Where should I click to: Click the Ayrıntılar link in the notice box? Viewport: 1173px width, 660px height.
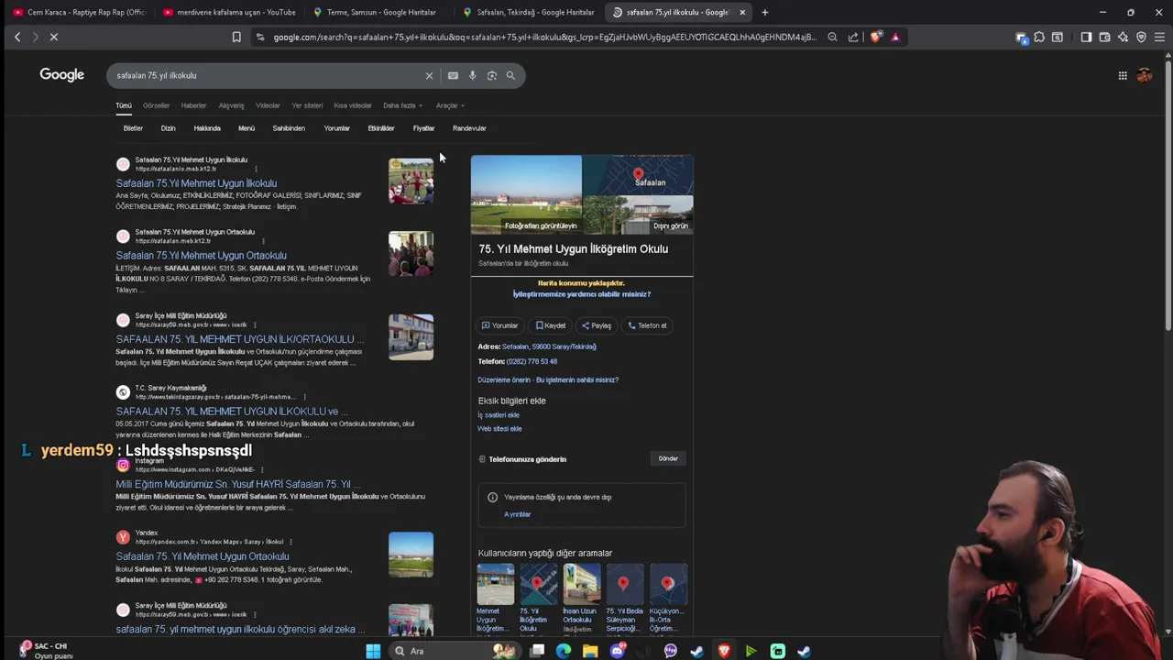(x=517, y=514)
